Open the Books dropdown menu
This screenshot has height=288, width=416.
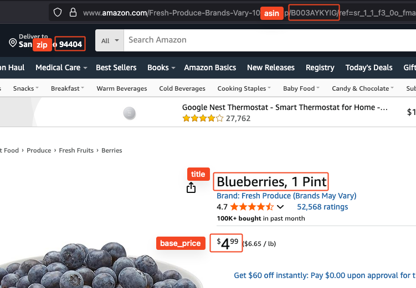(x=161, y=67)
